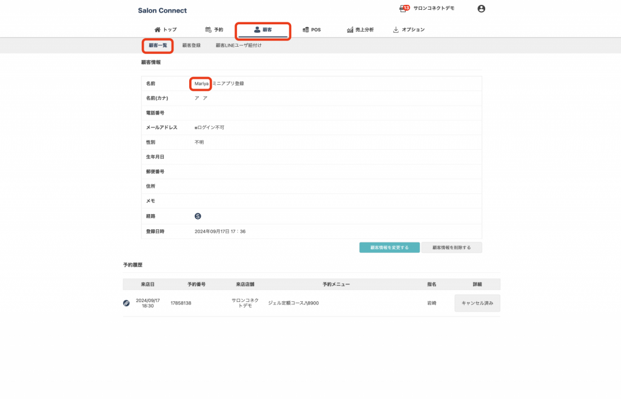Click the chart icon beside 売上分析
Image resolution: width=621 pixels, height=399 pixels.
350,30
